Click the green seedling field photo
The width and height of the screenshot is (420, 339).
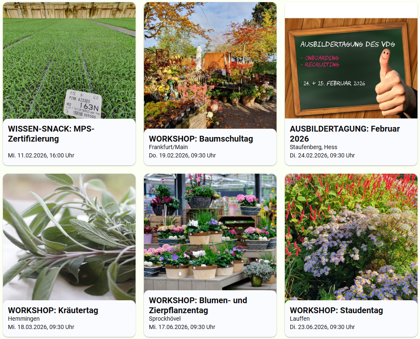point(69,60)
